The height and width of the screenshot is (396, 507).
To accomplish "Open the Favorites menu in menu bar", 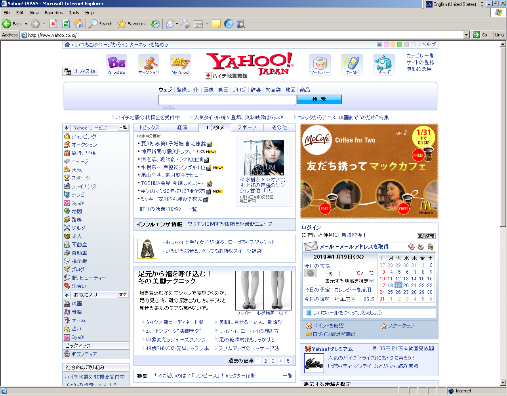I will coord(53,13).
